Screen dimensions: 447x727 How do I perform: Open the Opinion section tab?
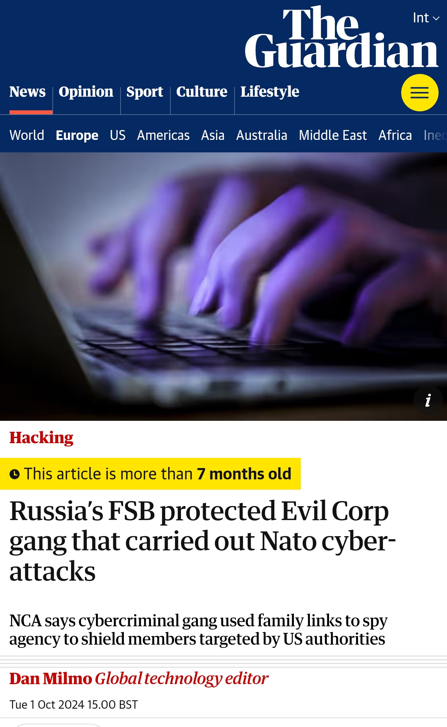[x=86, y=92]
